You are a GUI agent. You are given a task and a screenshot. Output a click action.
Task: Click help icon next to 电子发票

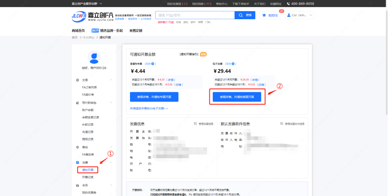coord(234,63)
